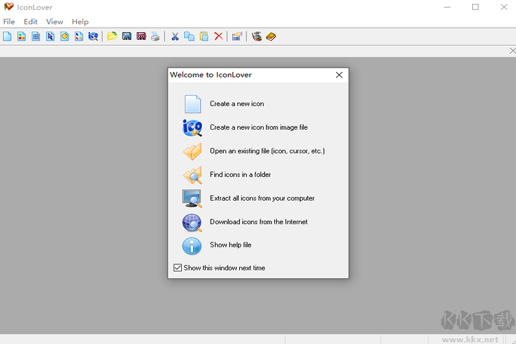Select Find icons in a folder
This screenshot has height=344, width=516.
(x=240, y=175)
